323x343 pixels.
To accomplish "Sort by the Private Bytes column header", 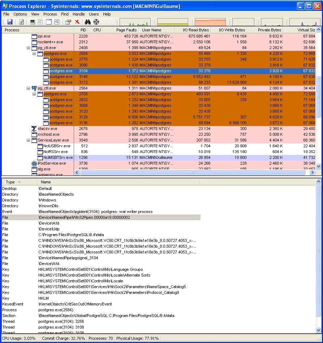I will [266, 30].
